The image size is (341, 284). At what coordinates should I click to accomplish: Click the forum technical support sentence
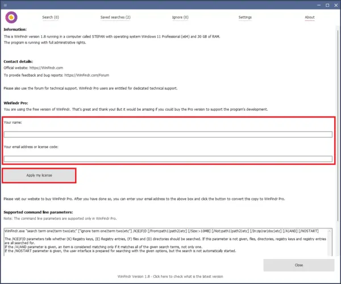coord(90,88)
